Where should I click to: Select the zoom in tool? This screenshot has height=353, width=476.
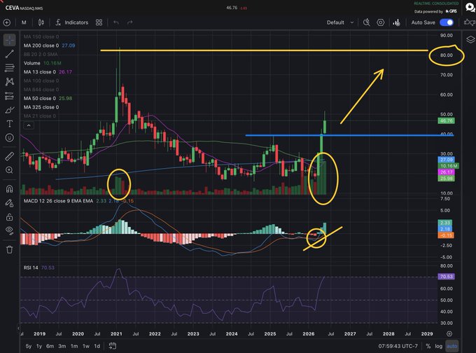tap(9, 170)
